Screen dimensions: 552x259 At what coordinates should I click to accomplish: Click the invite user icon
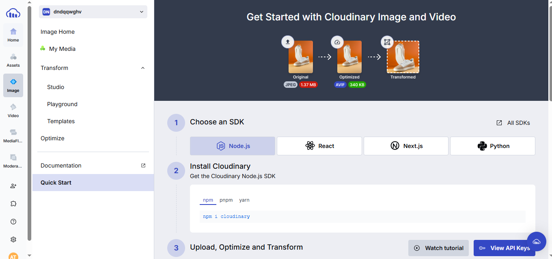[13, 186]
